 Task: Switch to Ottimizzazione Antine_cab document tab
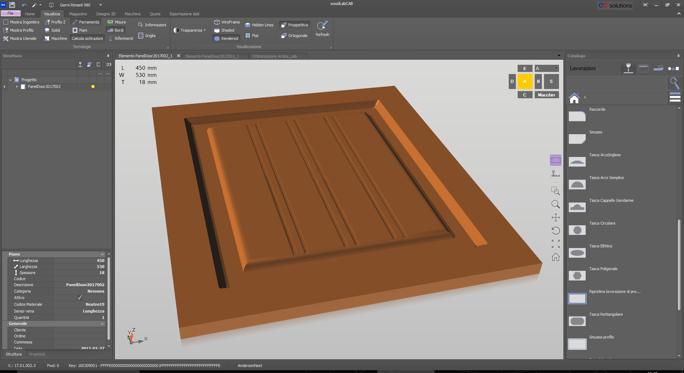coord(274,56)
